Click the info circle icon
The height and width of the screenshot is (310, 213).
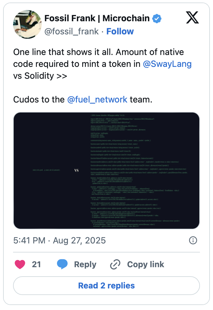(x=193, y=240)
